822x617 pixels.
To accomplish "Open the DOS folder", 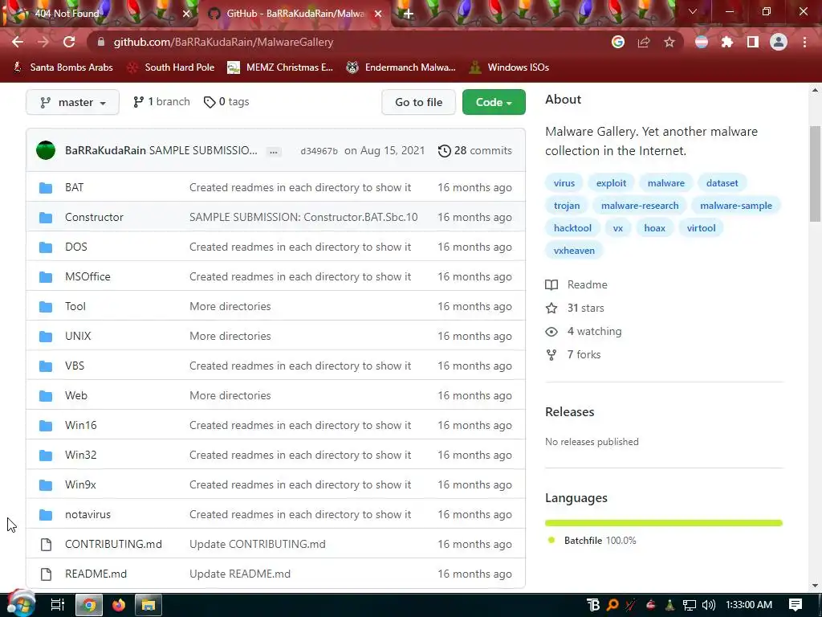I will (x=76, y=247).
